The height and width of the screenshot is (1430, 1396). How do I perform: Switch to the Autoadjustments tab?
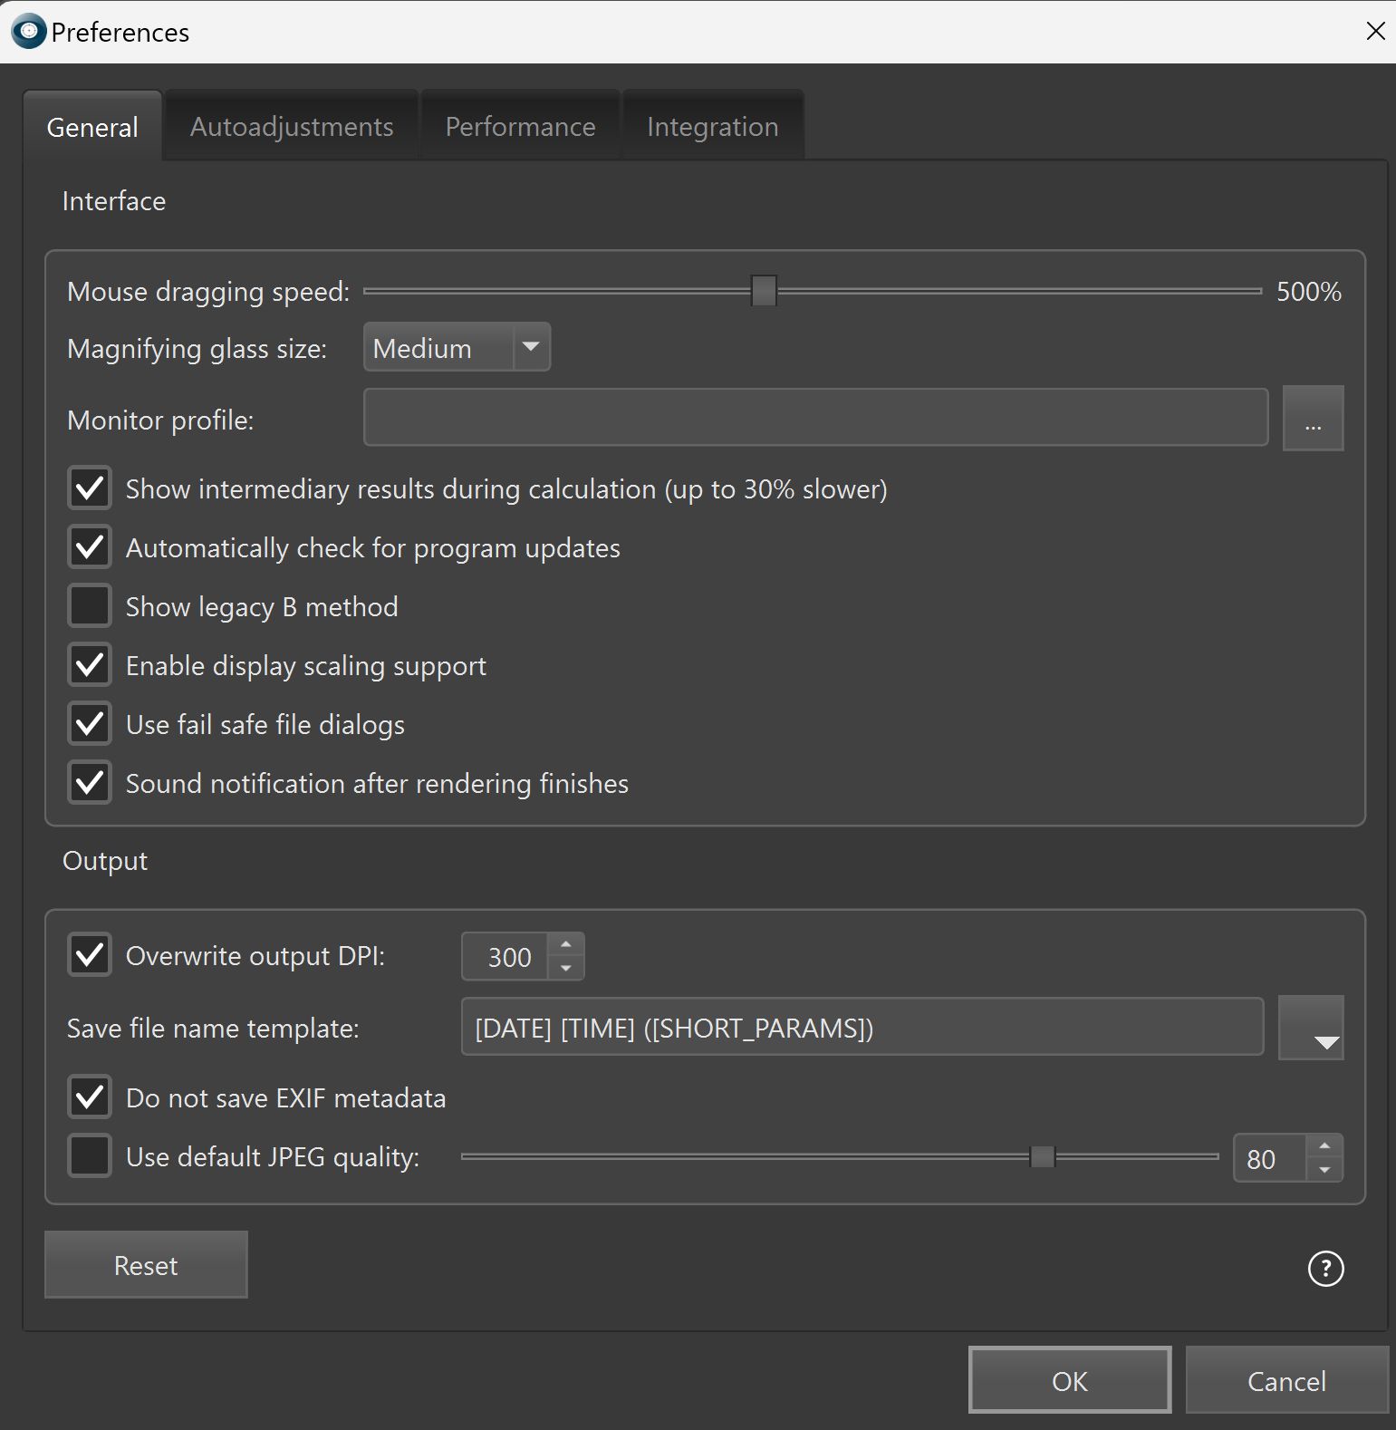pyautogui.click(x=292, y=127)
